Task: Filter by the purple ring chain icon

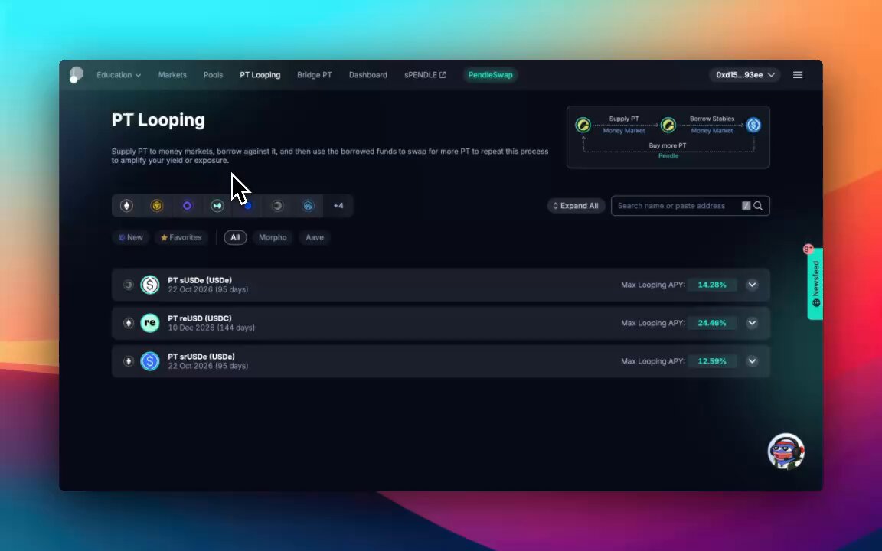Action: 187,206
